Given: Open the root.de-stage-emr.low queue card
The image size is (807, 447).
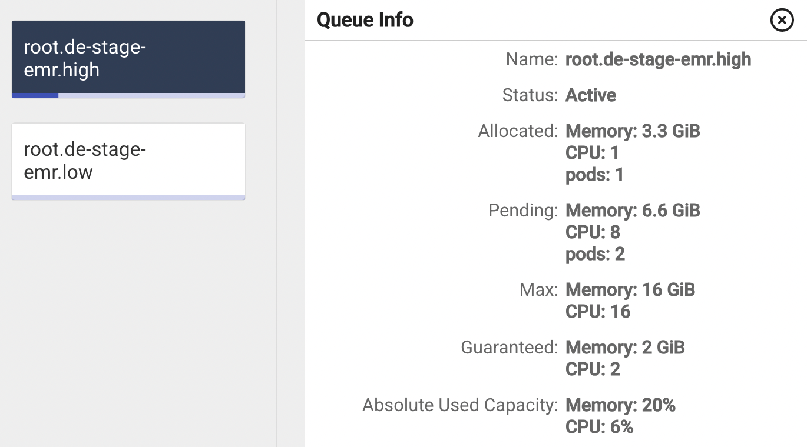Looking at the screenshot, I should tap(128, 159).
